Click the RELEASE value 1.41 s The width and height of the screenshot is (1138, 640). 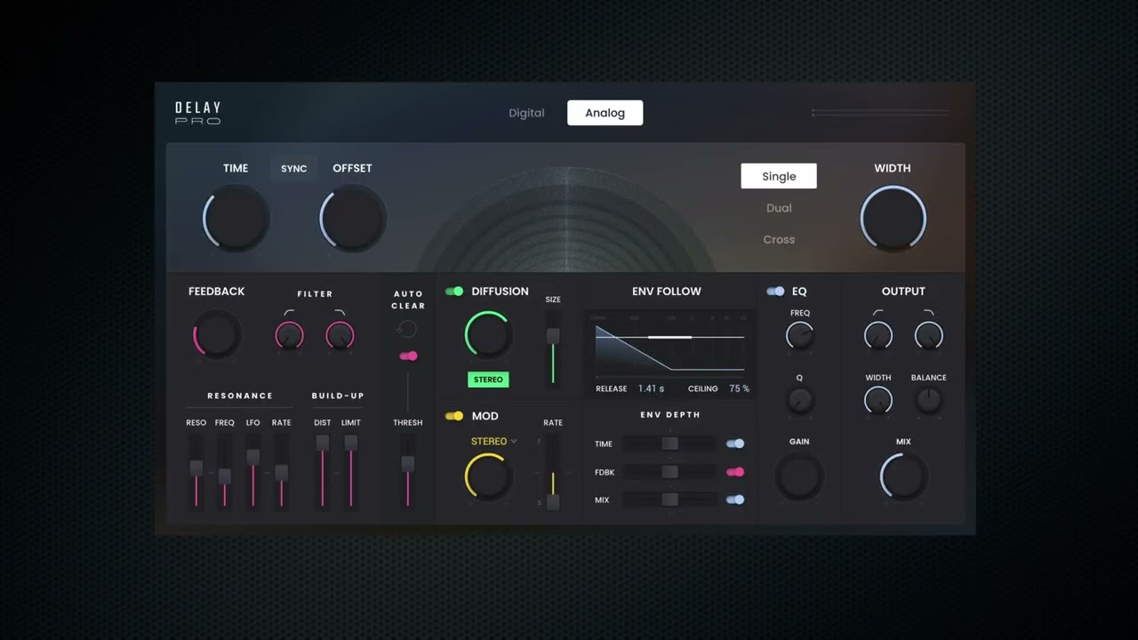pyautogui.click(x=651, y=388)
